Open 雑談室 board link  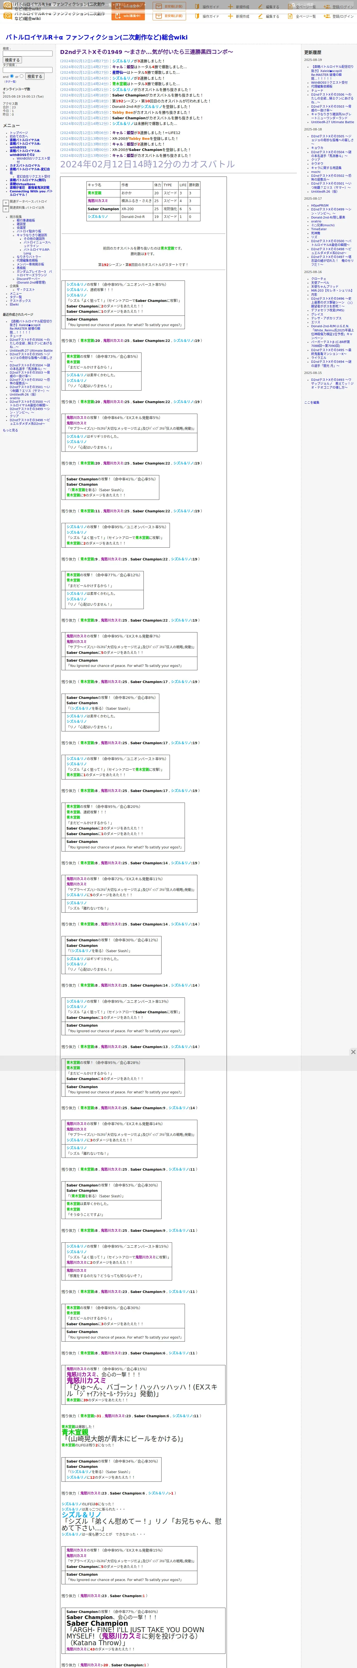(21, 224)
